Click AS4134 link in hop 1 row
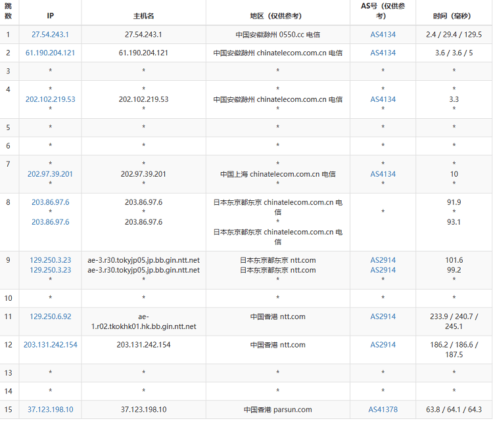 pos(383,35)
